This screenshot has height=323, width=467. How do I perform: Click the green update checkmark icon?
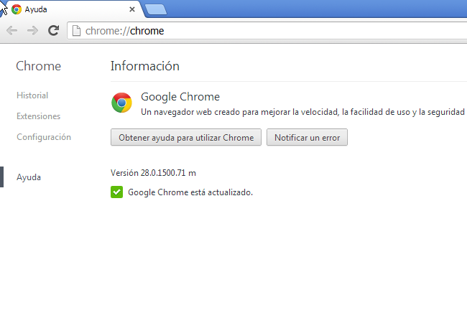116,192
